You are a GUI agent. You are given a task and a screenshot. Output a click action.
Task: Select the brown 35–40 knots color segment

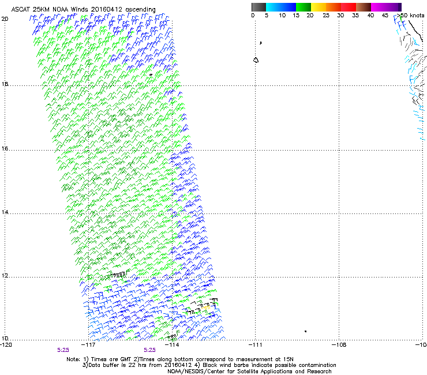coord(364,7)
